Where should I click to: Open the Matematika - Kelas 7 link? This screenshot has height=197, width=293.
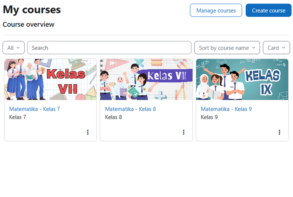(x=35, y=109)
